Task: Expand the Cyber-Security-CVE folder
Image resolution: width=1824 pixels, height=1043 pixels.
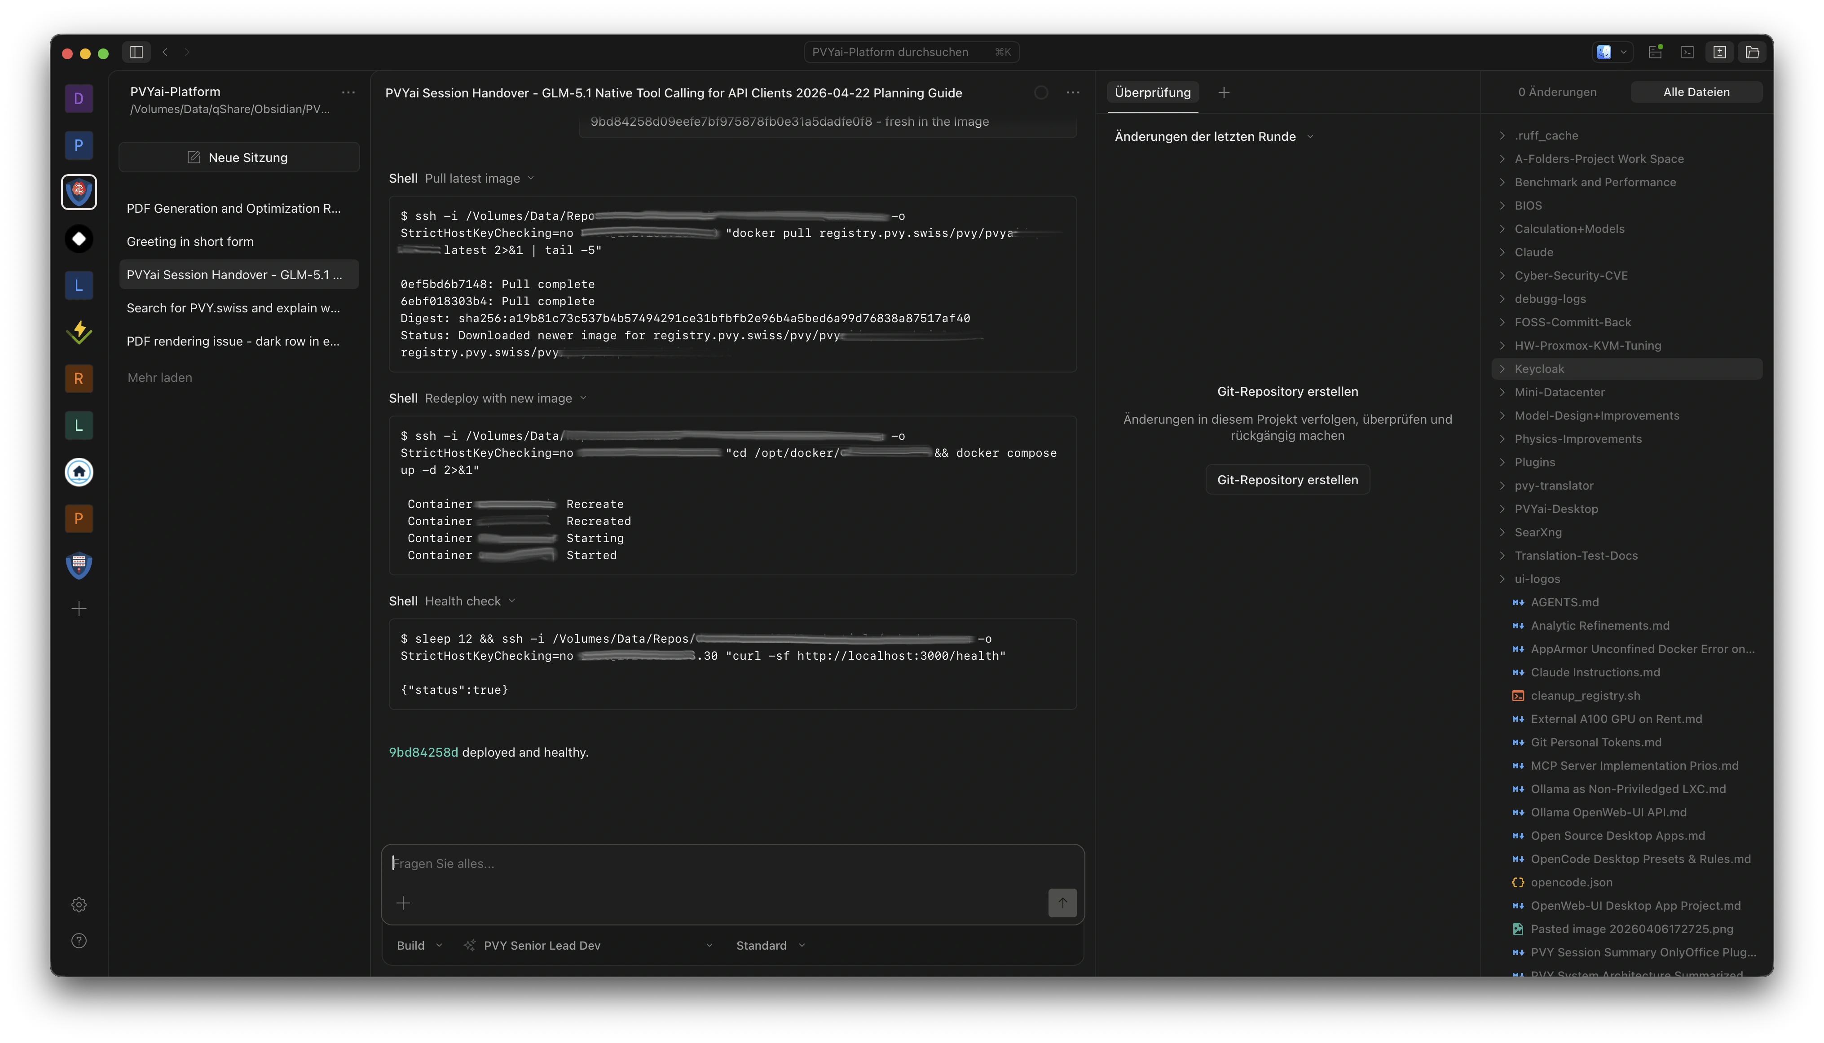Action: [x=1627, y=275]
